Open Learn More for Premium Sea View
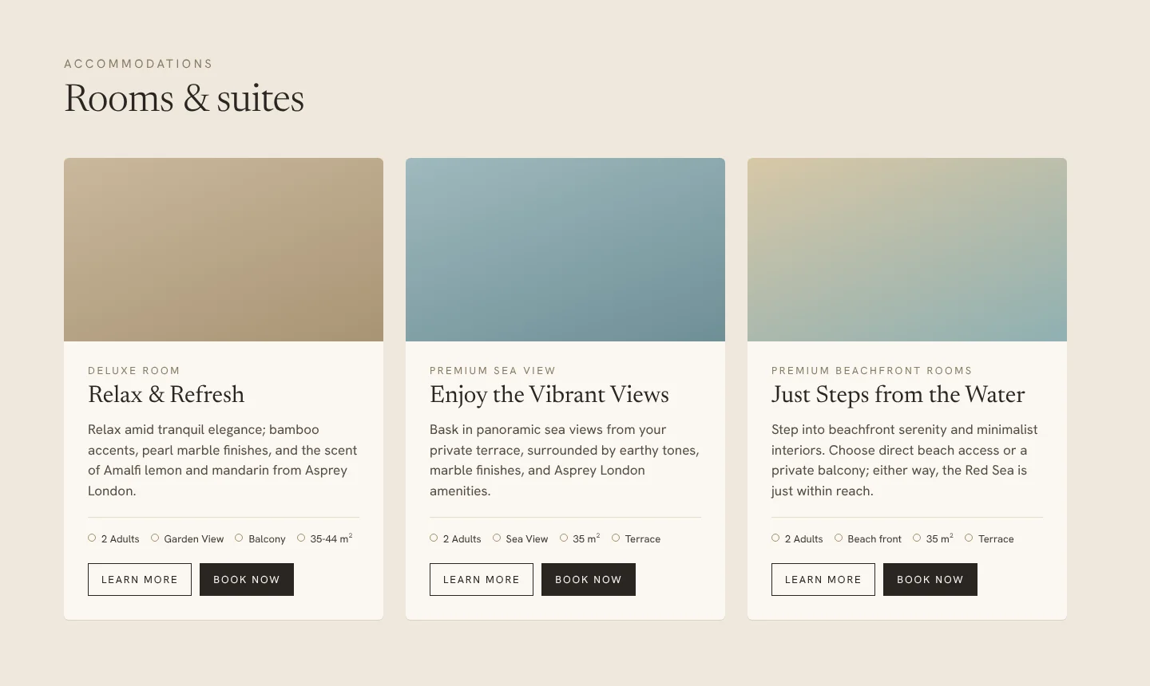Viewport: 1150px width, 686px height. point(482,579)
